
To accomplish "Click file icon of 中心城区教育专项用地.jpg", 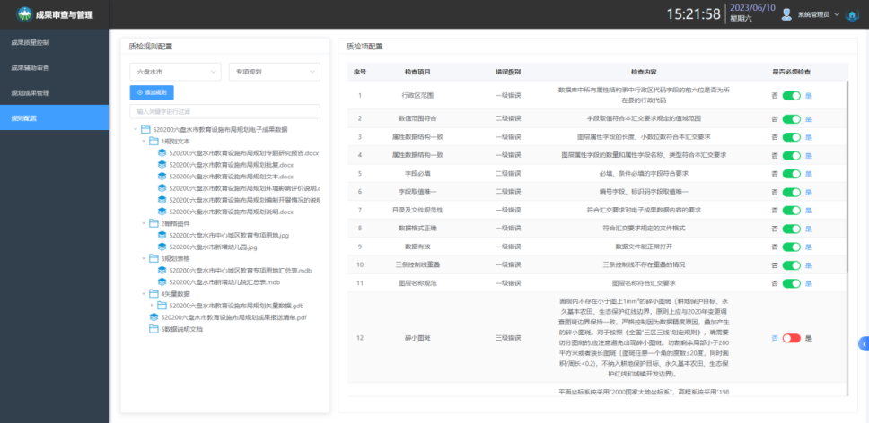I will click(x=162, y=235).
